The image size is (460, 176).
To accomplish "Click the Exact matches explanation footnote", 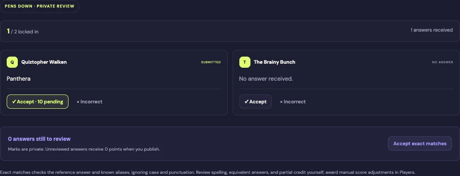I will (208, 172).
